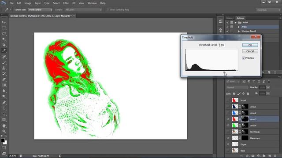Select the Brush tool

pyautogui.click(x=4, y=62)
